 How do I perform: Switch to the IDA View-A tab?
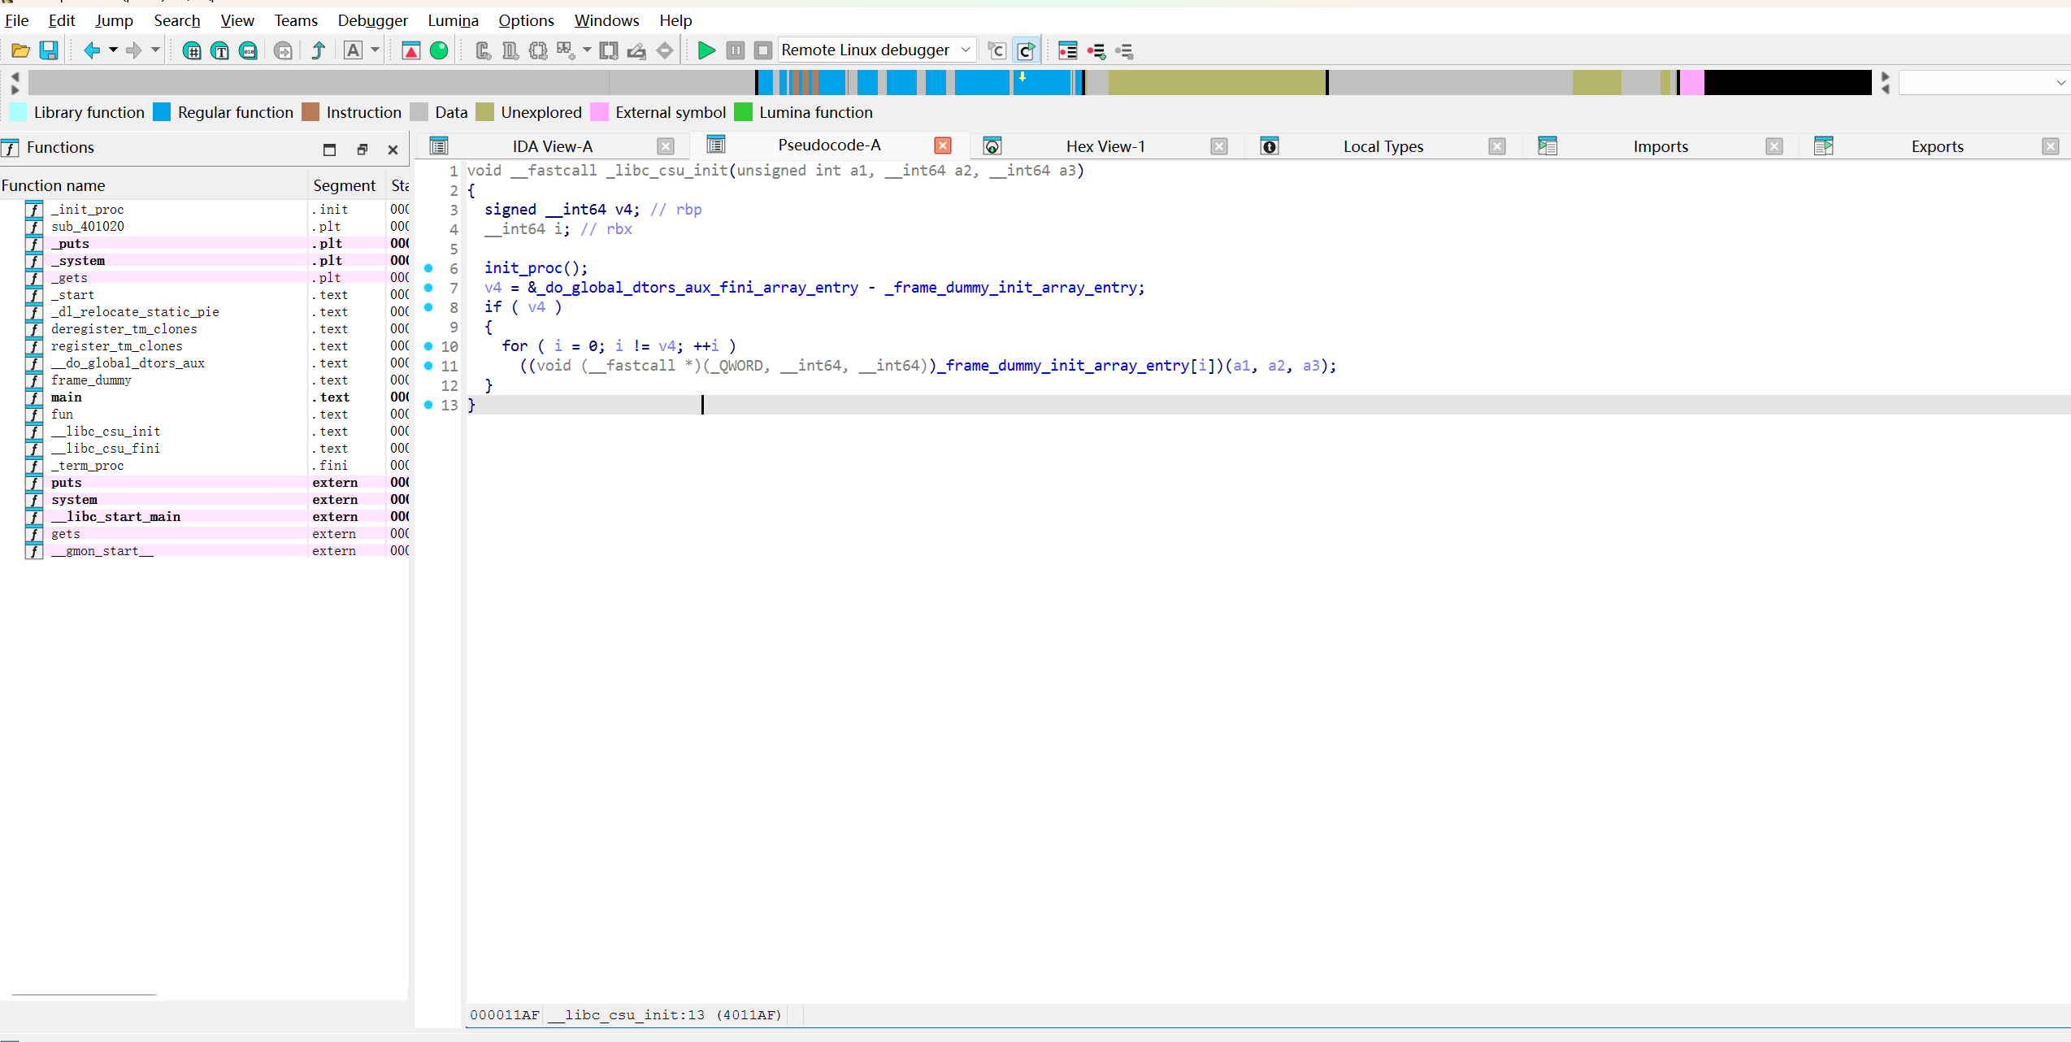pos(552,146)
